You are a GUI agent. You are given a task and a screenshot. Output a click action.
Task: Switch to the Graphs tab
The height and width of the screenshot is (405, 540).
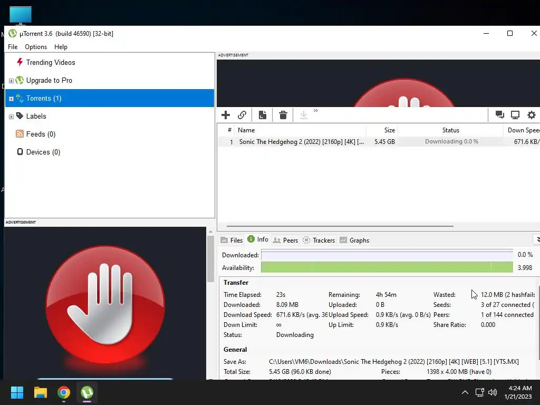click(x=354, y=240)
